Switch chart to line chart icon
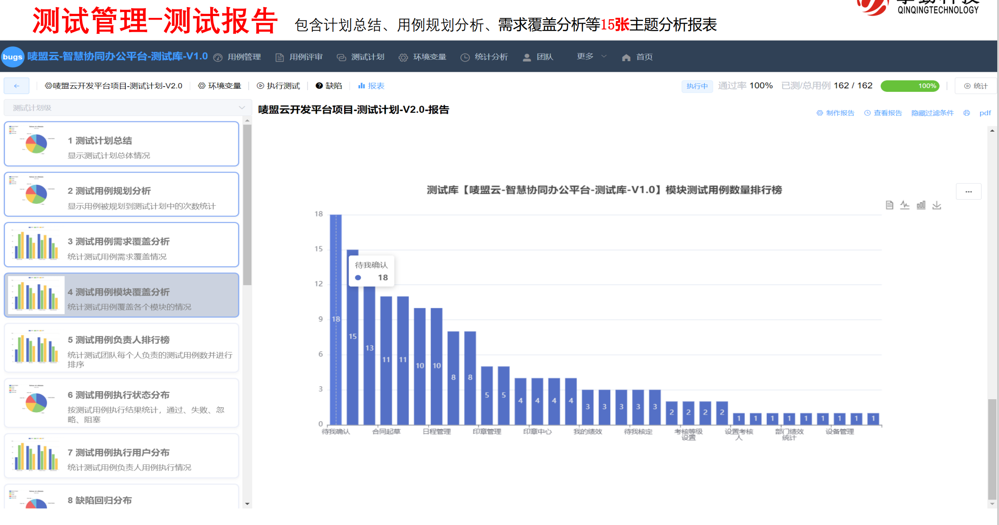Viewport: 999px width, 525px height. (905, 205)
